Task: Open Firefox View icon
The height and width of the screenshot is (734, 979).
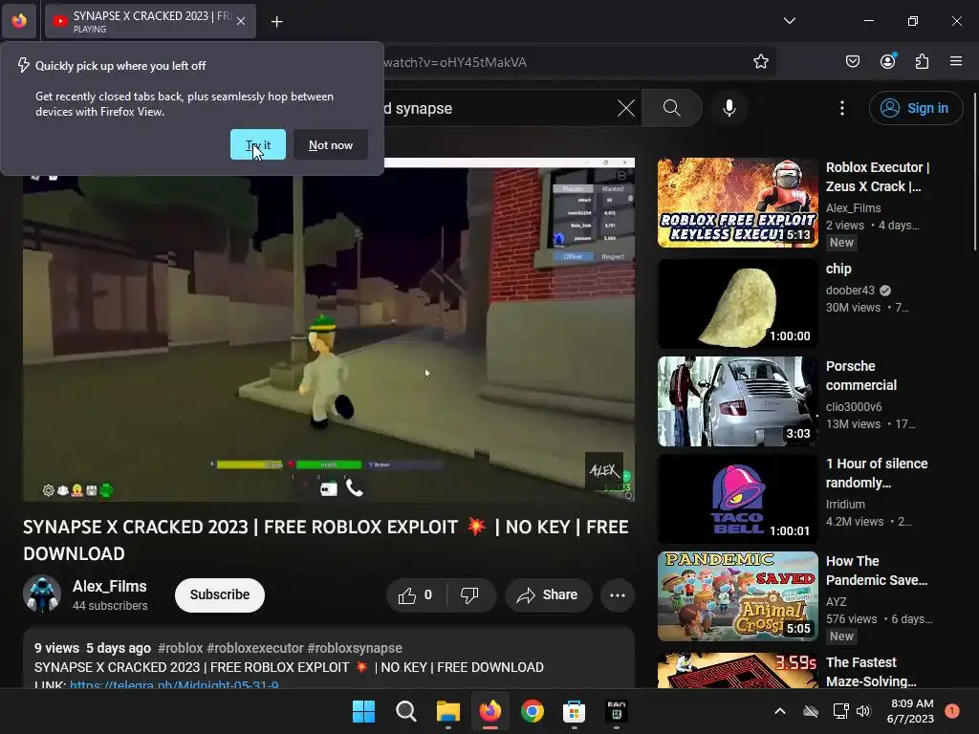Action: click(19, 21)
